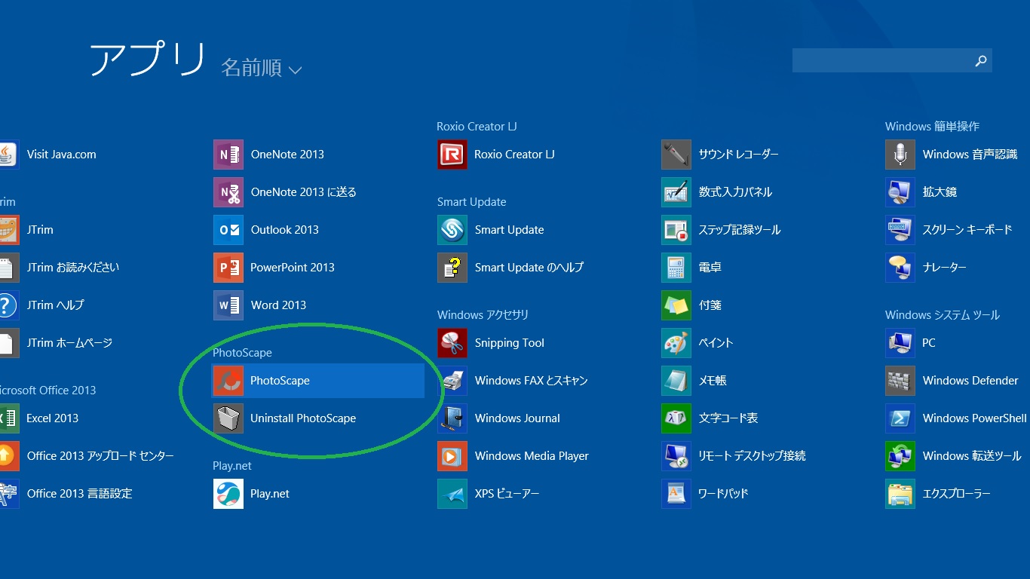Open the メモ帳 notepad icon
Screen dimensions: 1030x579
tap(676, 381)
